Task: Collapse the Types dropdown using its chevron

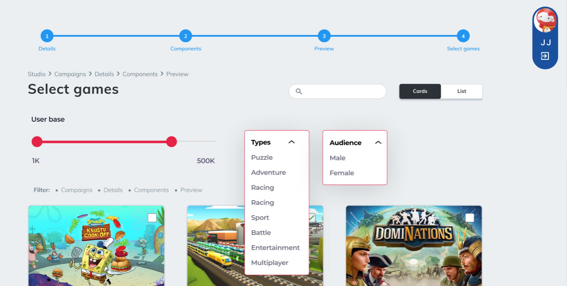Action: (x=291, y=142)
